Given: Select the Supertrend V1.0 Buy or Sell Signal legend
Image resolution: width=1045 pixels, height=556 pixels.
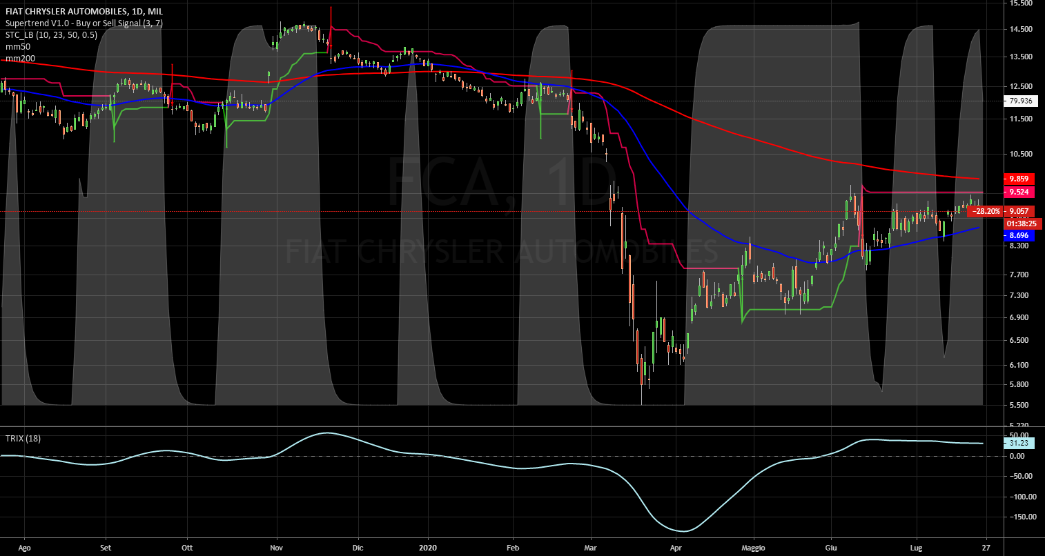Looking at the screenshot, I should click(84, 23).
